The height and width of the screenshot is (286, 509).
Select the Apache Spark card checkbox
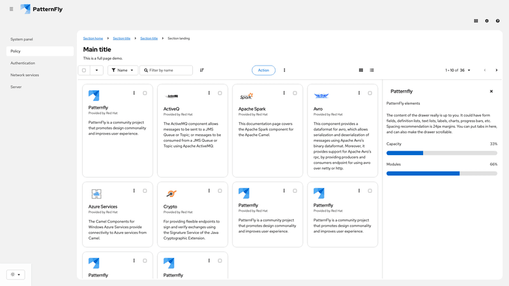click(x=295, y=93)
